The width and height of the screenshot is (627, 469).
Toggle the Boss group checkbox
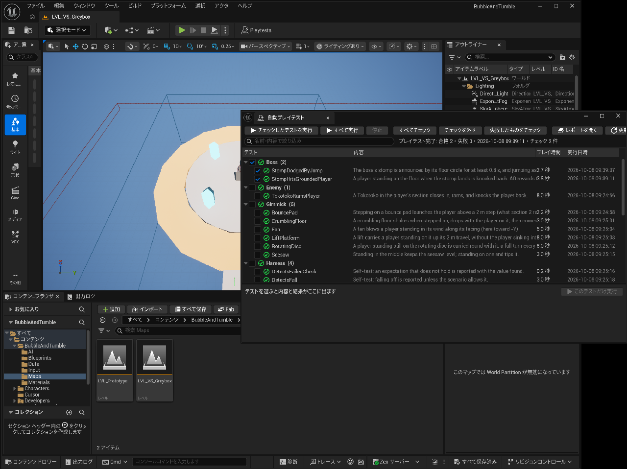[252, 163]
